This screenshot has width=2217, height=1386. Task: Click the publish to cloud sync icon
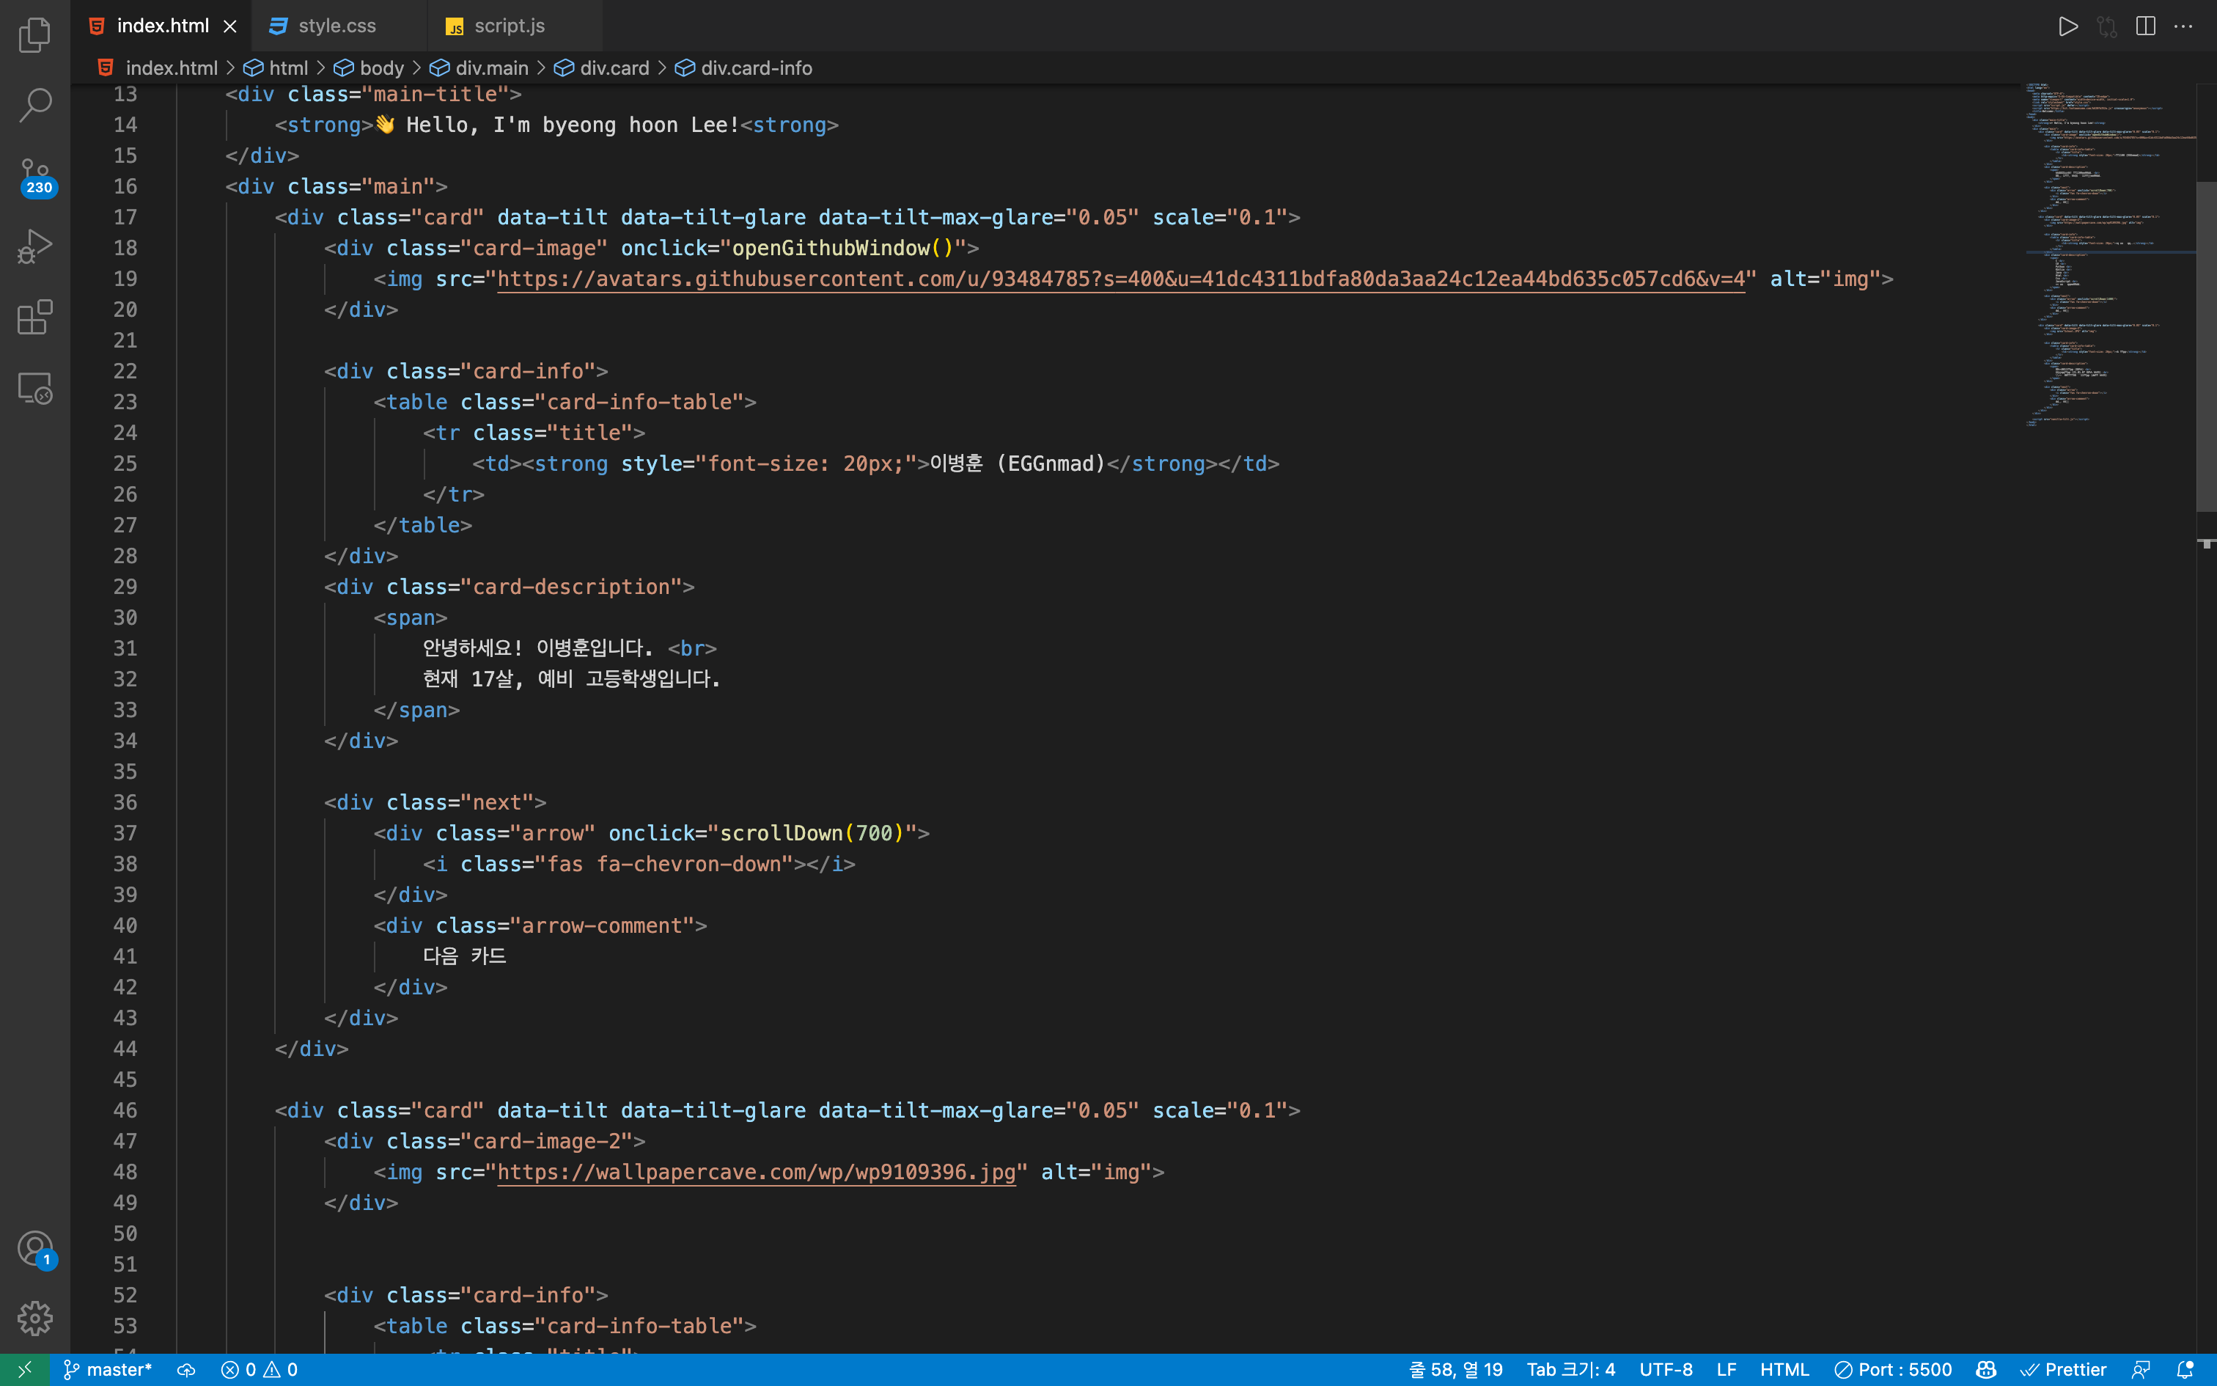[x=186, y=1370]
